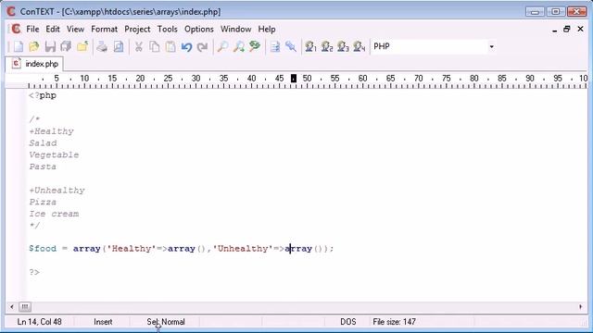593x333 pixels.
Task: Click the '$food' variable in code
Action: [x=43, y=249]
